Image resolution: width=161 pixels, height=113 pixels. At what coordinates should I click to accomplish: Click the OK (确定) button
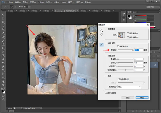(142, 97)
